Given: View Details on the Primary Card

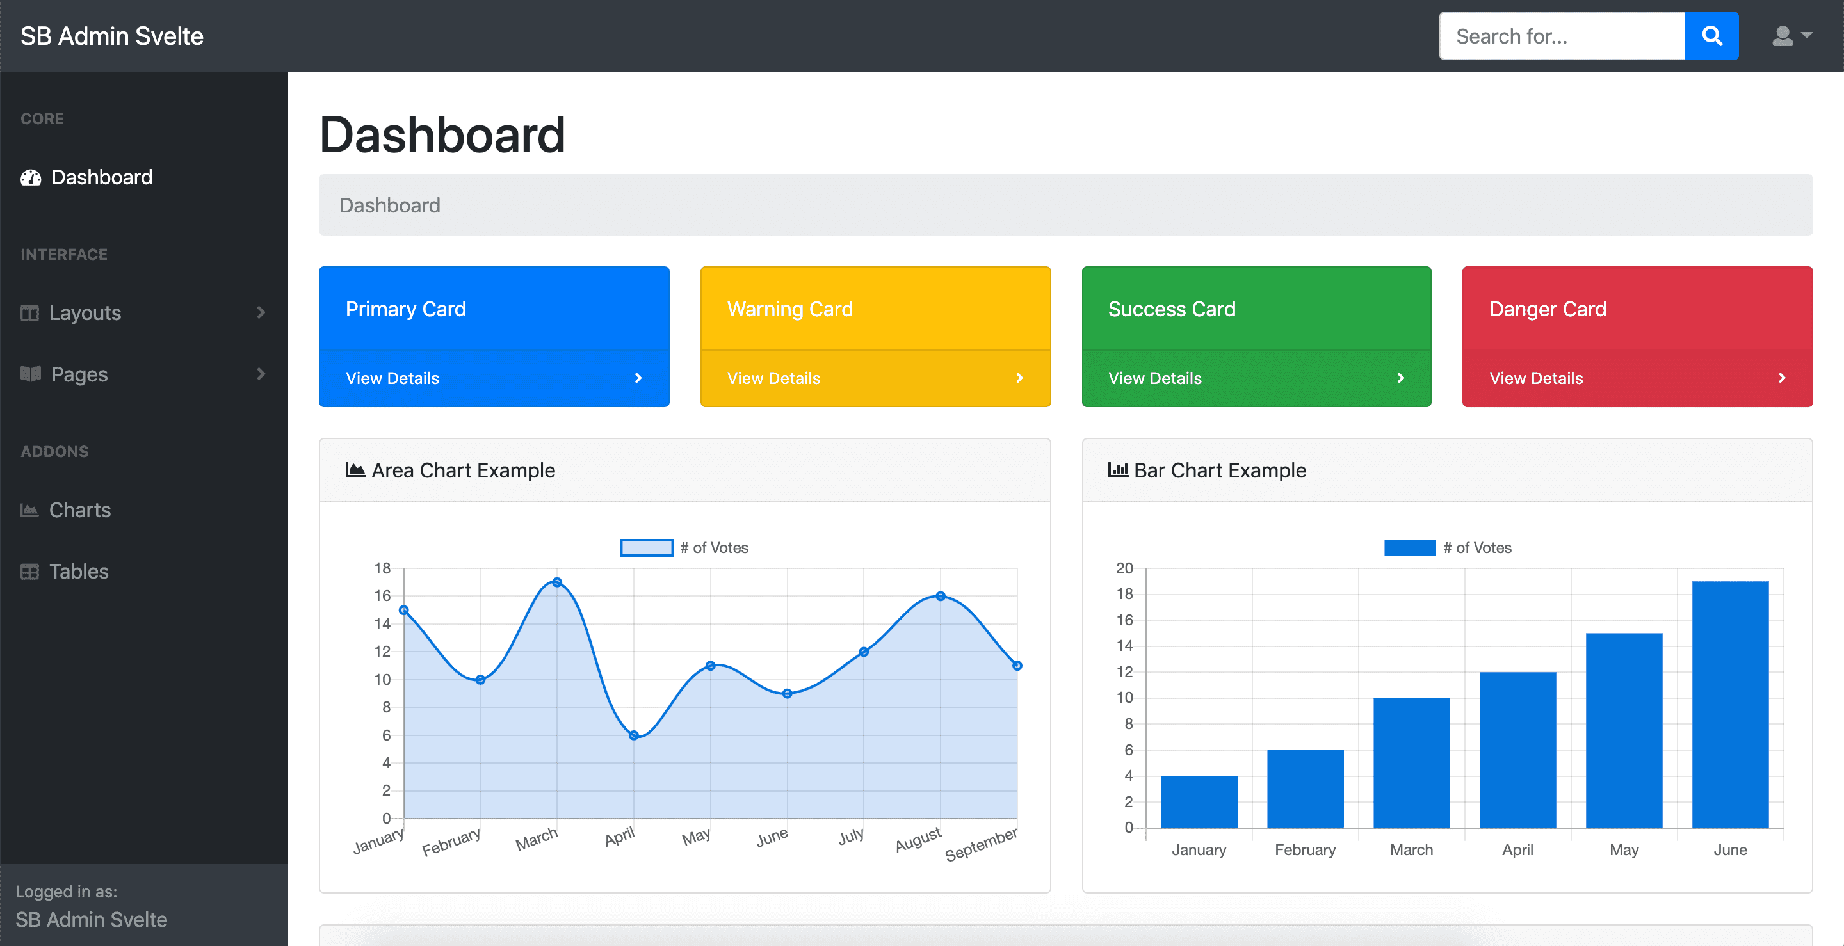Looking at the screenshot, I should coord(392,378).
